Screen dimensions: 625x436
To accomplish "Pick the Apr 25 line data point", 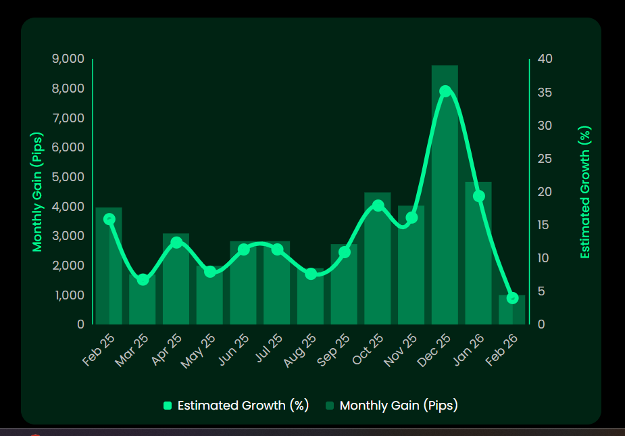I will pyautogui.click(x=176, y=243).
